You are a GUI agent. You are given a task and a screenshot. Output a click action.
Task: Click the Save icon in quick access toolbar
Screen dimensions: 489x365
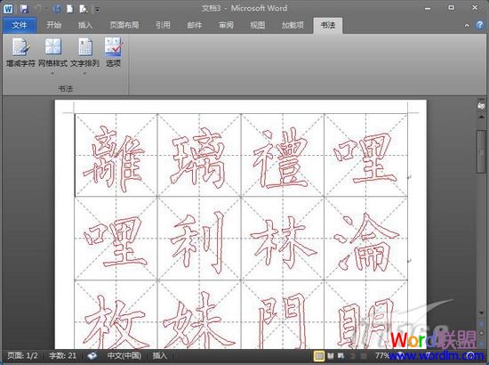point(24,9)
